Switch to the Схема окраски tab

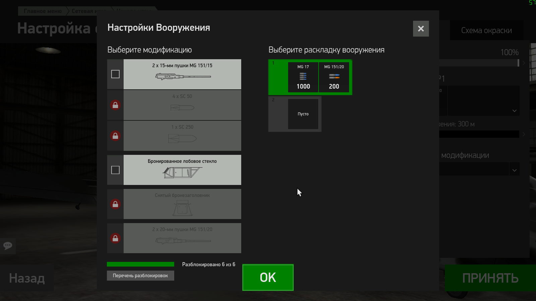486,30
